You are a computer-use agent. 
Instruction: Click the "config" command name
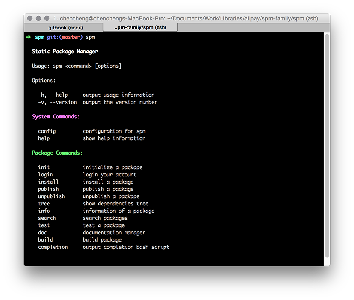click(x=47, y=131)
